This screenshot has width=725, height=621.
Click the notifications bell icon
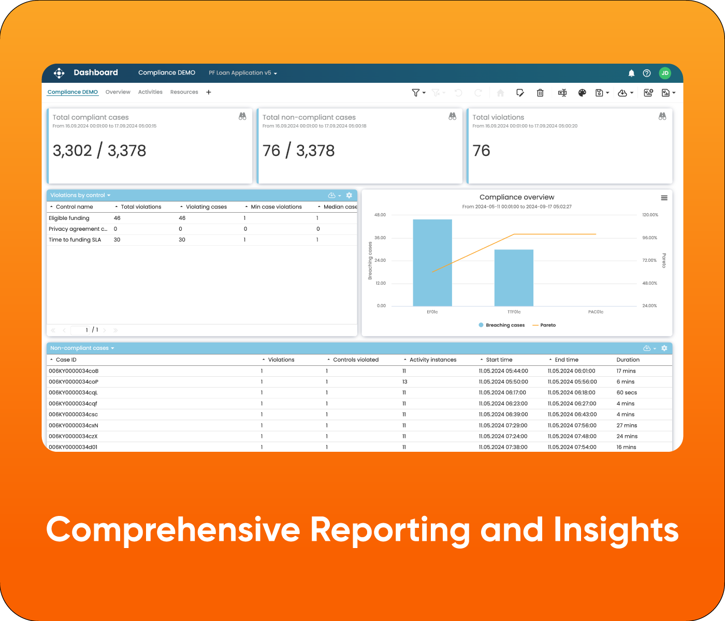pos(631,73)
